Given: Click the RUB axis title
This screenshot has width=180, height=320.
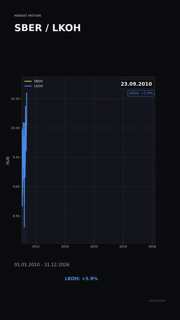Looking at the screenshot, I should click(8, 161).
